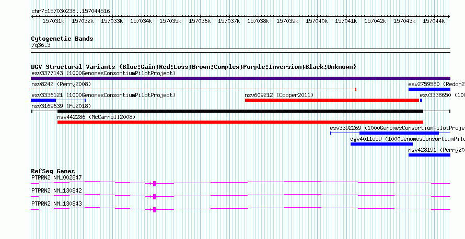This screenshot has height=239, width=465.
Task: Click the 7q36.3 band label
Action: coord(41,45)
